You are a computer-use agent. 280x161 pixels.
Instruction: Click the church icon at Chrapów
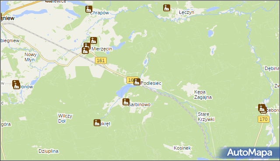click(x=89, y=9)
